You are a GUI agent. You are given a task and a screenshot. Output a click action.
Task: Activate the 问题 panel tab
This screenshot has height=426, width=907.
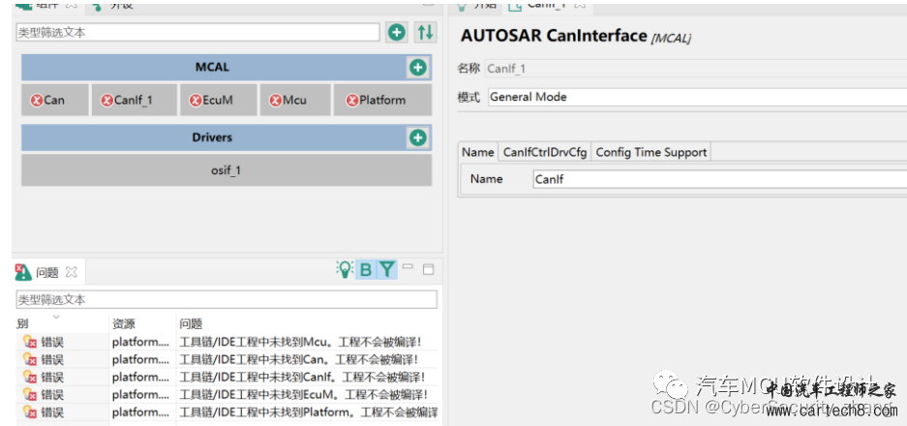pyautogui.click(x=46, y=272)
